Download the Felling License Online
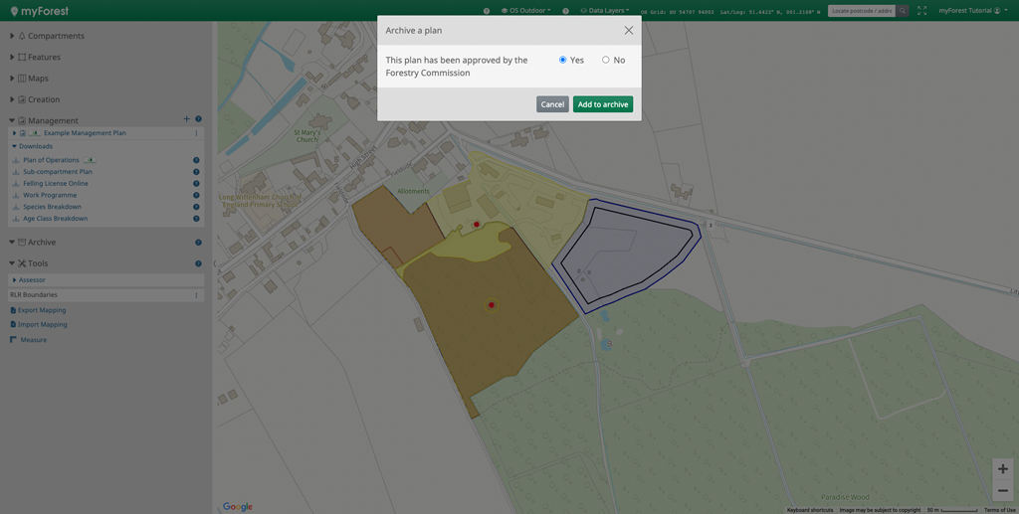This screenshot has height=514, width=1019. pos(56,184)
